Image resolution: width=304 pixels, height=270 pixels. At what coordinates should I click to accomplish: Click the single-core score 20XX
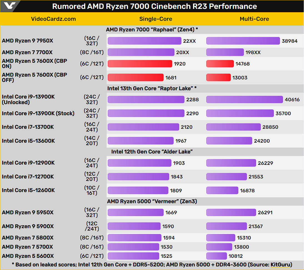[183, 52]
